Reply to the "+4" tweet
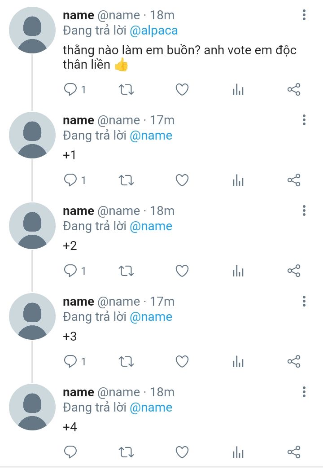Screen dimensions: 323x469 (71, 452)
